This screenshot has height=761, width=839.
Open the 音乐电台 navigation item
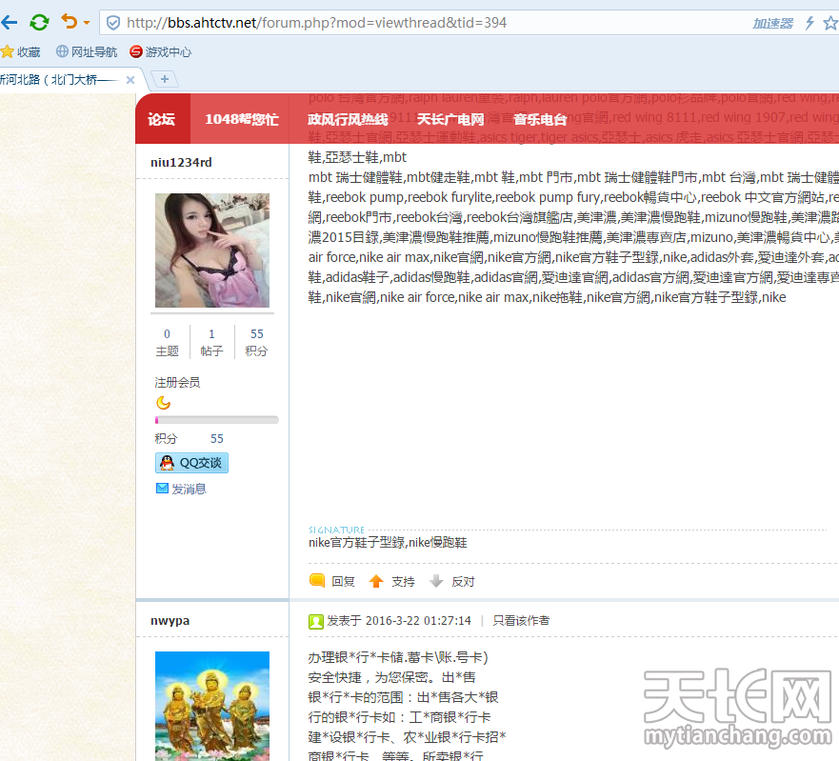click(x=540, y=119)
